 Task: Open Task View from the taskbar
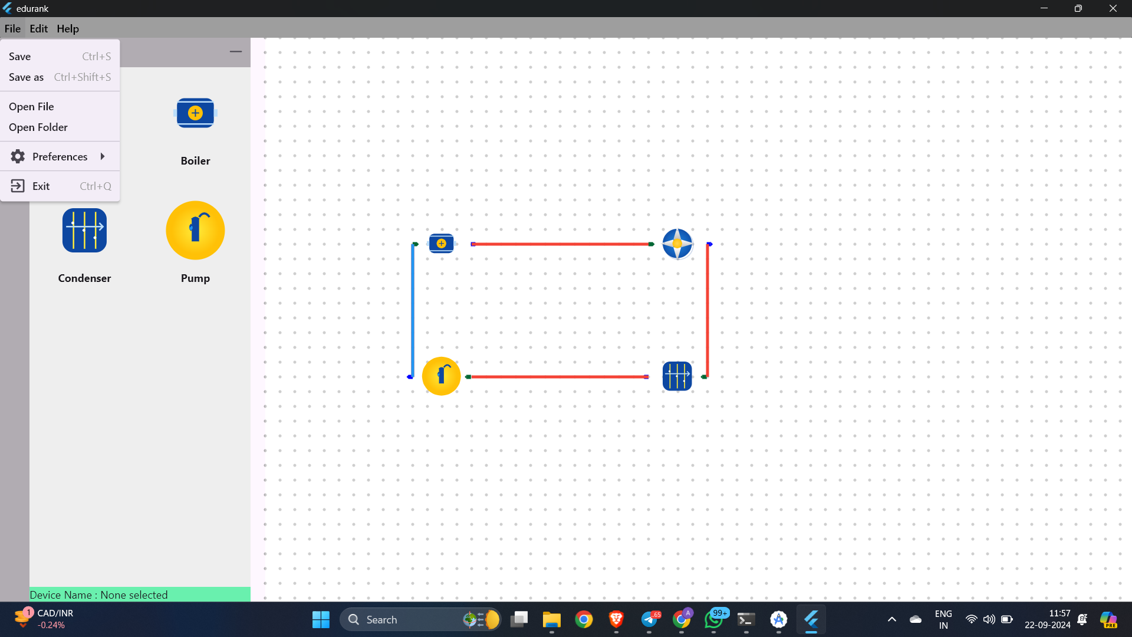point(519,619)
